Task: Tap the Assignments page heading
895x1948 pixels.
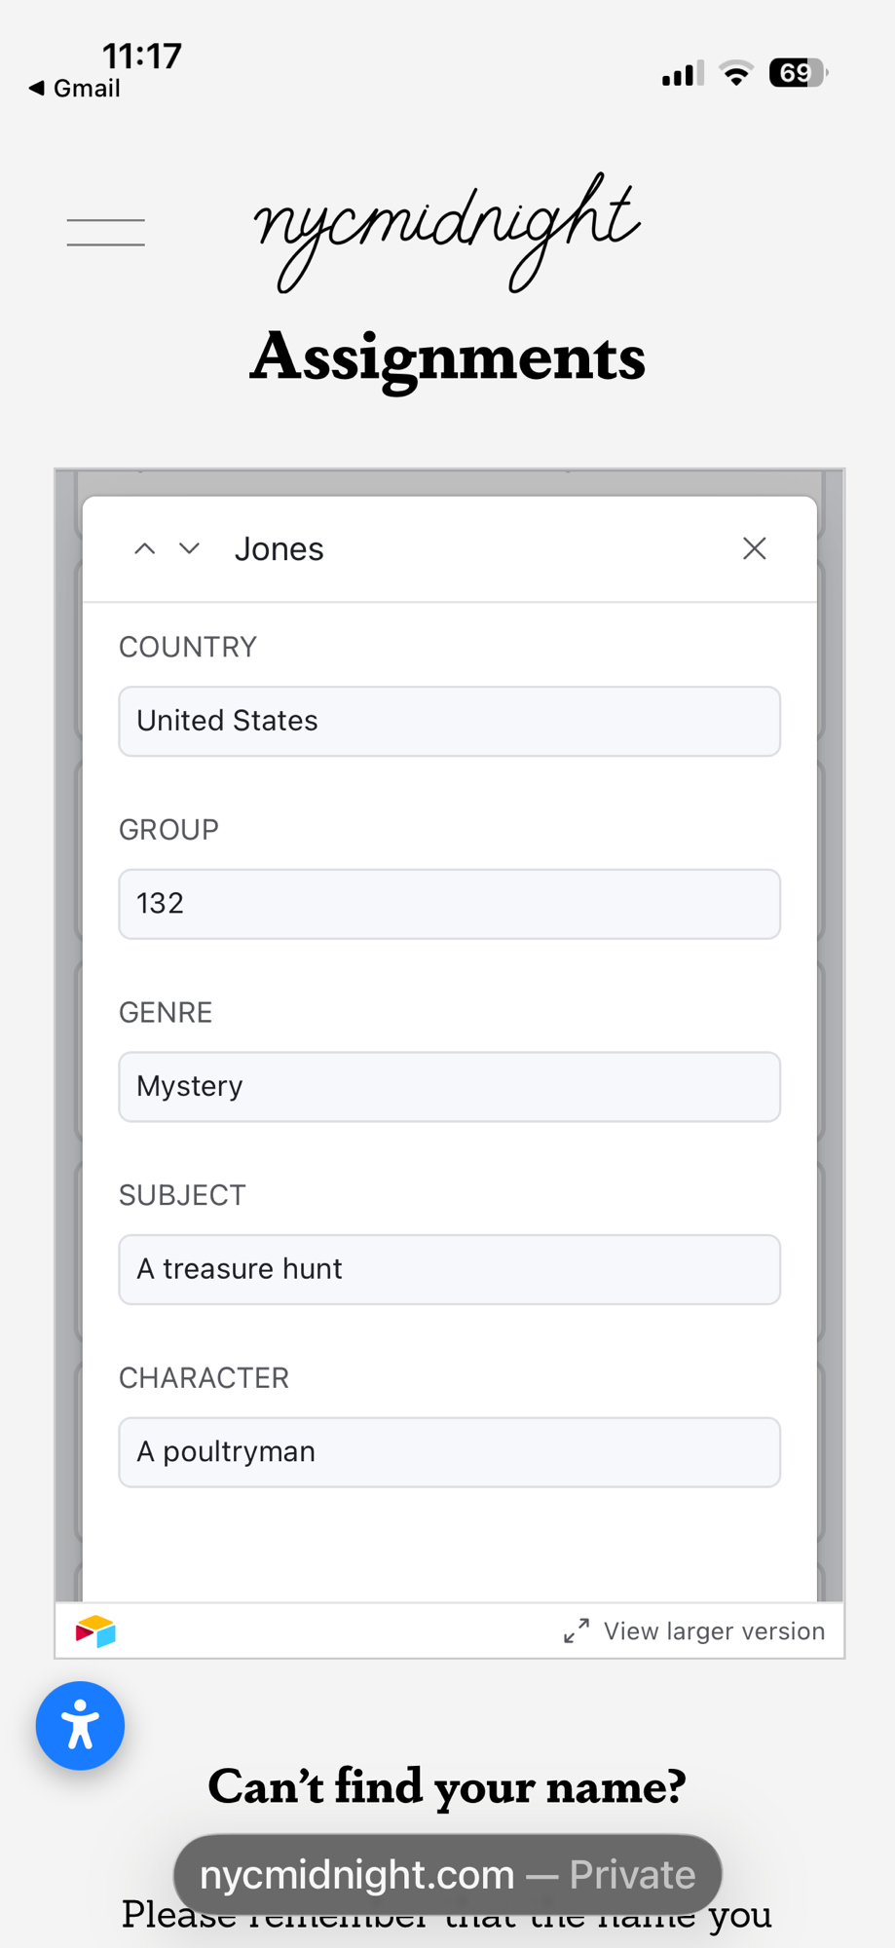Action: click(447, 357)
